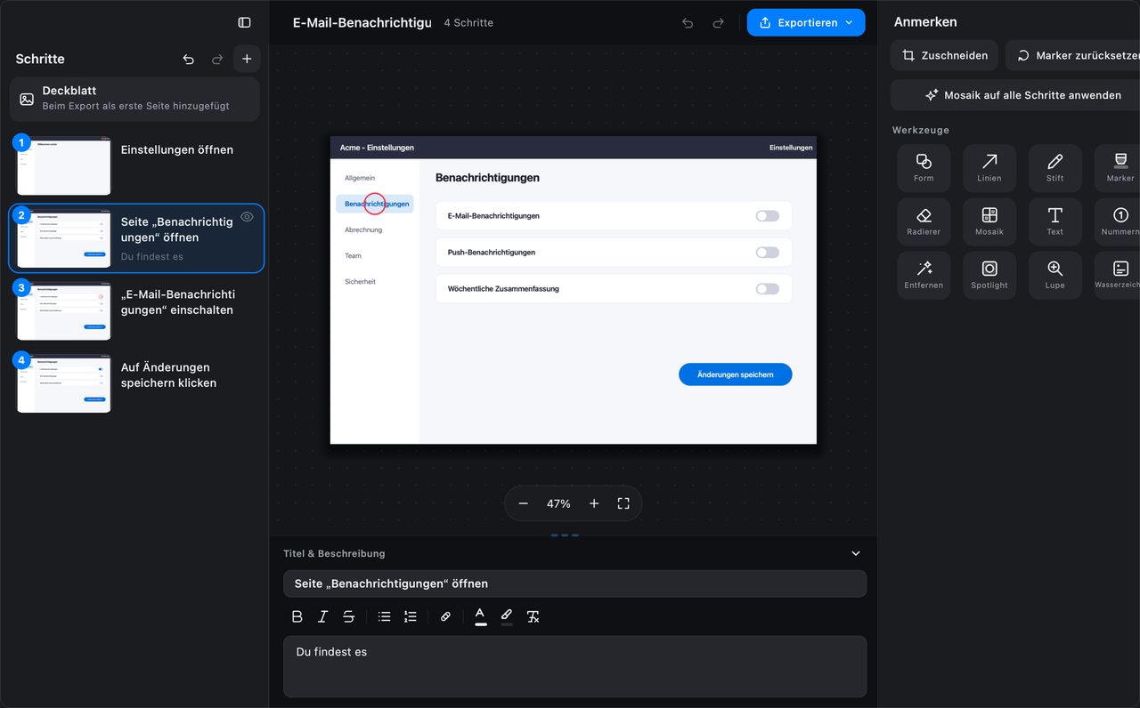Image resolution: width=1140 pixels, height=708 pixels.
Task: Click the step title input field
Action: pos(574,583)
